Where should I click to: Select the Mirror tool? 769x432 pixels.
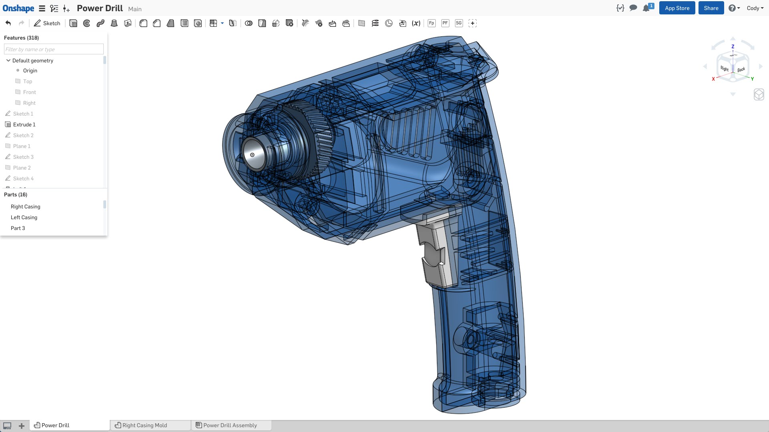pyautogui.click(x=232, y=23)
